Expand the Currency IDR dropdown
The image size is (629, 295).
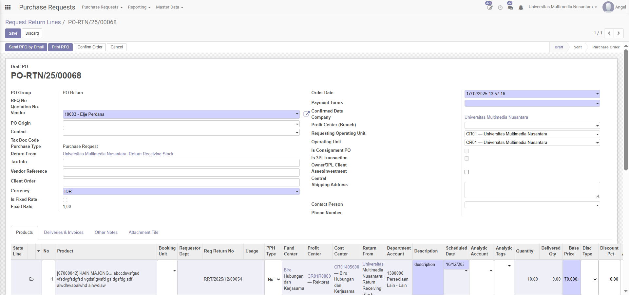181,191
